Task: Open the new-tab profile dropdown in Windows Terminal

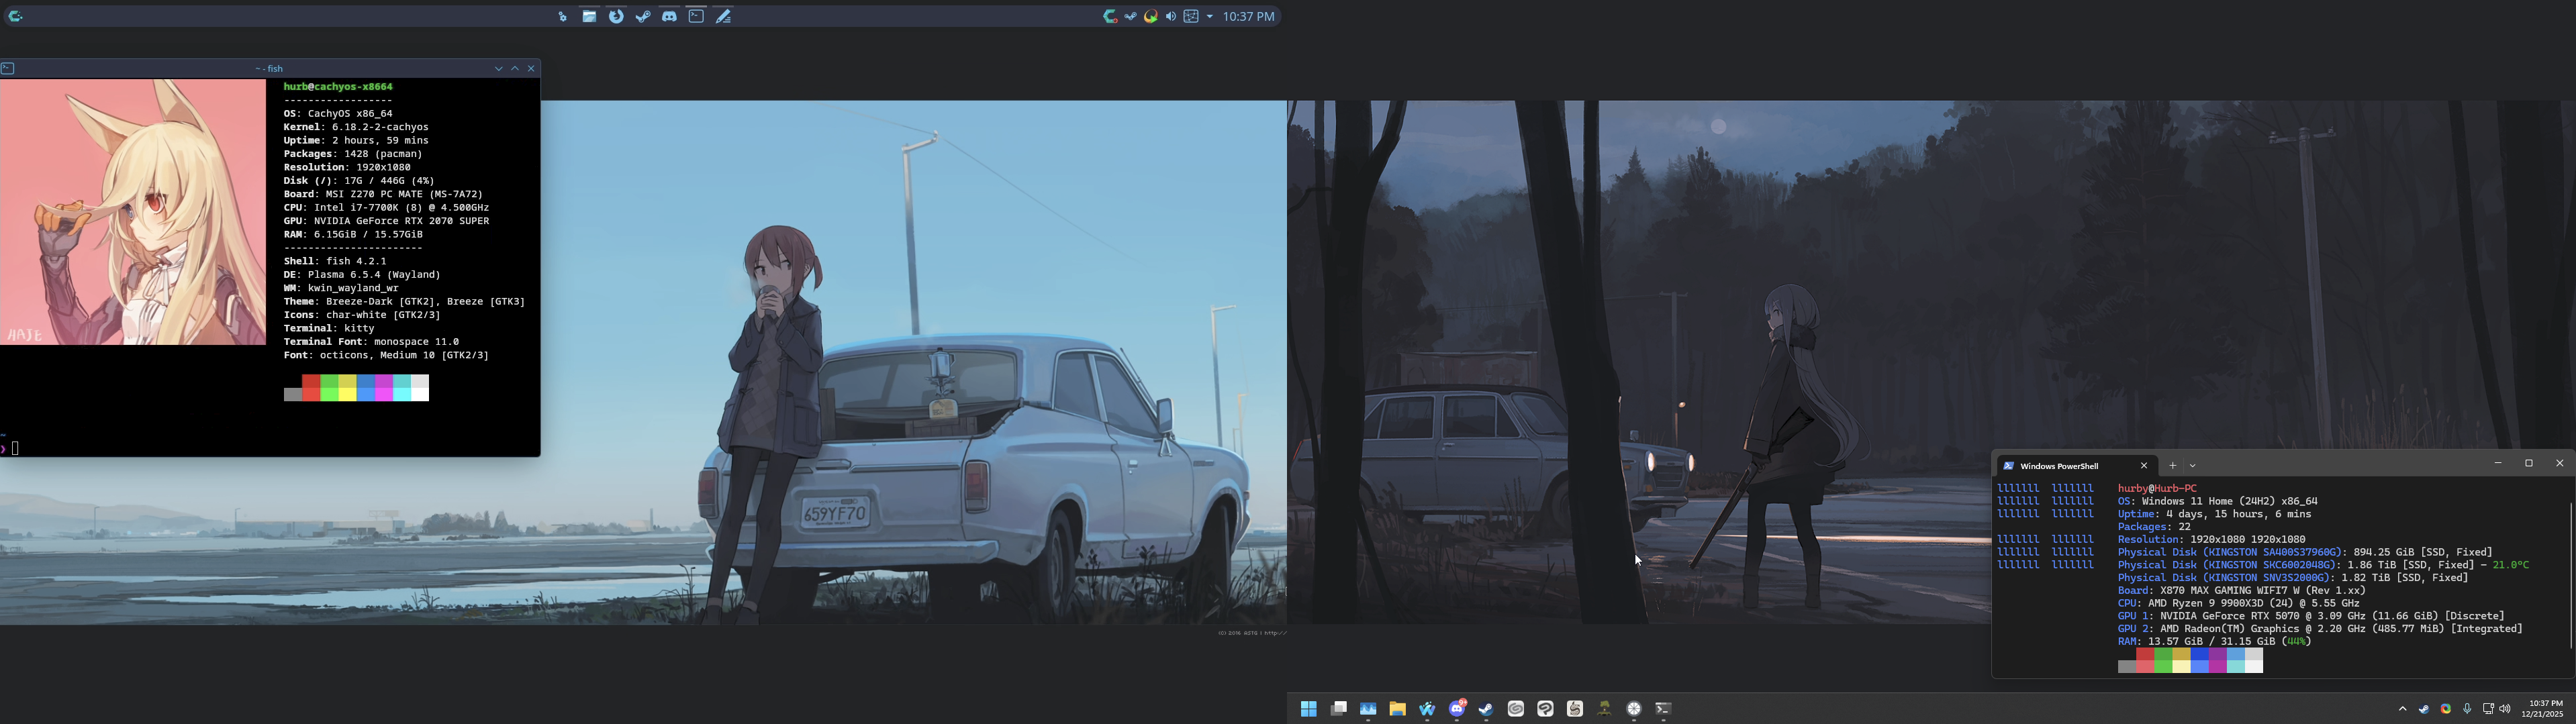Action: coord(2192,466)
